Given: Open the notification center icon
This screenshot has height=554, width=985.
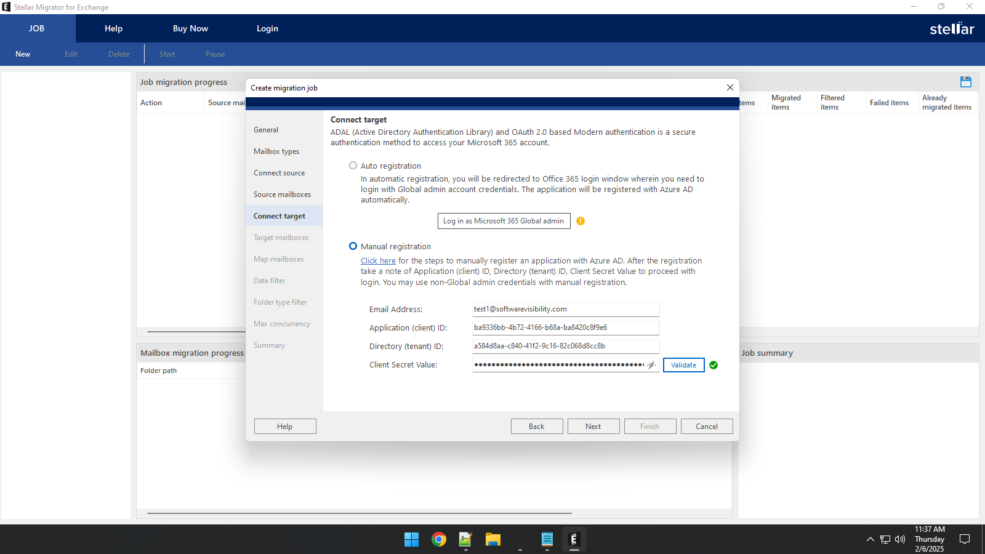Looking at the screenshot, I should (x=965, y=539).
